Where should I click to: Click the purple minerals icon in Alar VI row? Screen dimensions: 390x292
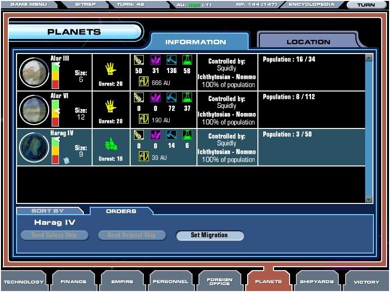click(156, 97)
